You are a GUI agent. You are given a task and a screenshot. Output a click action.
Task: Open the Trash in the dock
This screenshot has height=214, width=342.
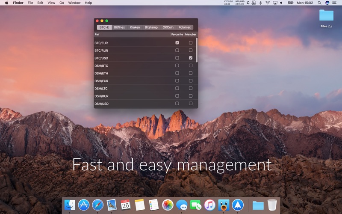coord(272,205)
